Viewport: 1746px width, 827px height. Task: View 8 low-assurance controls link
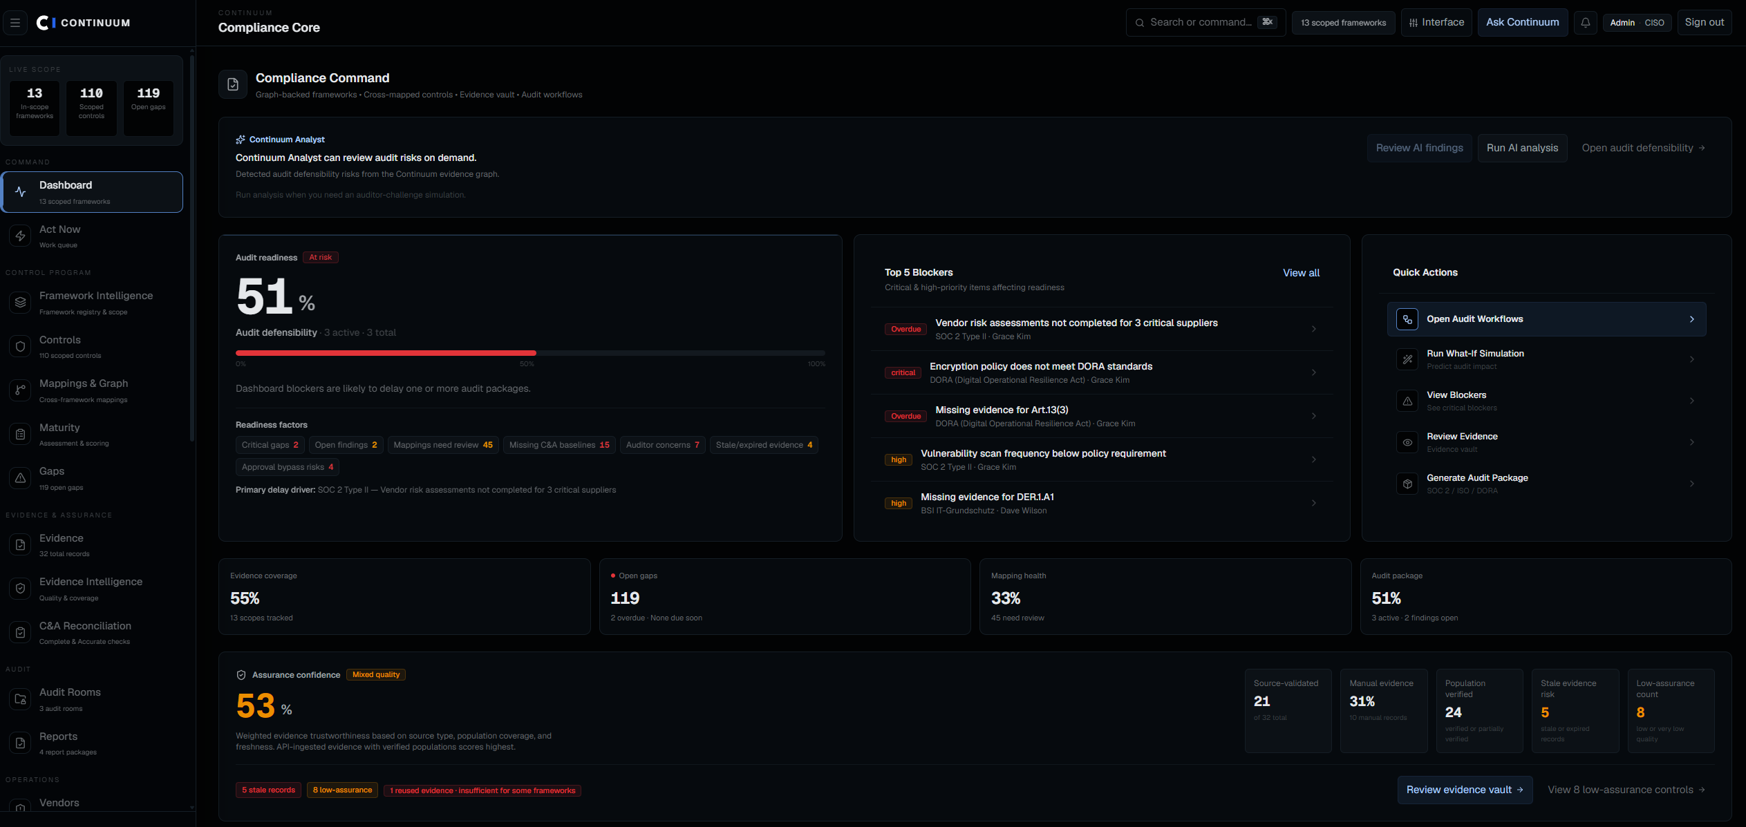(x=1626, y=790)
